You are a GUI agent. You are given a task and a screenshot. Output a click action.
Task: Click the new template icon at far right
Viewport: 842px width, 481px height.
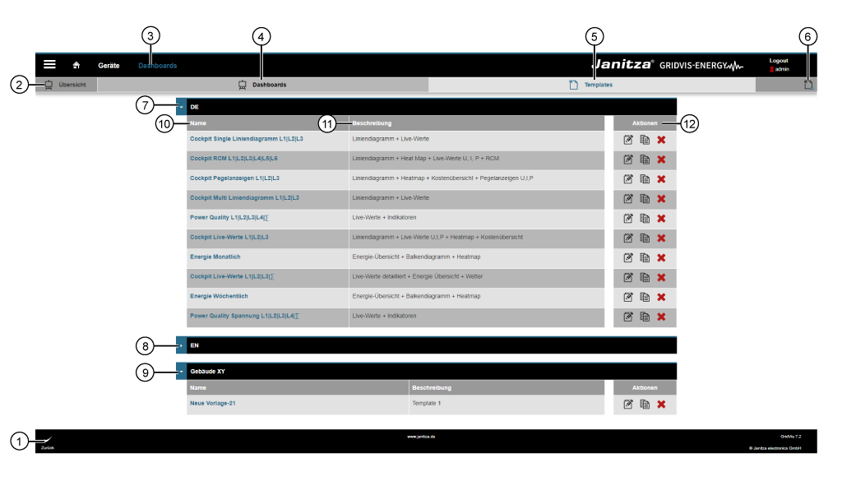coord(808,85)
